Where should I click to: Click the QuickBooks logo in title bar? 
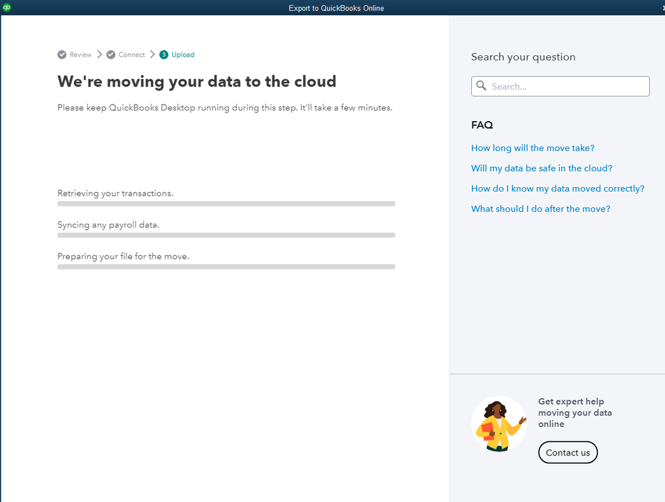tap(7, 7)
